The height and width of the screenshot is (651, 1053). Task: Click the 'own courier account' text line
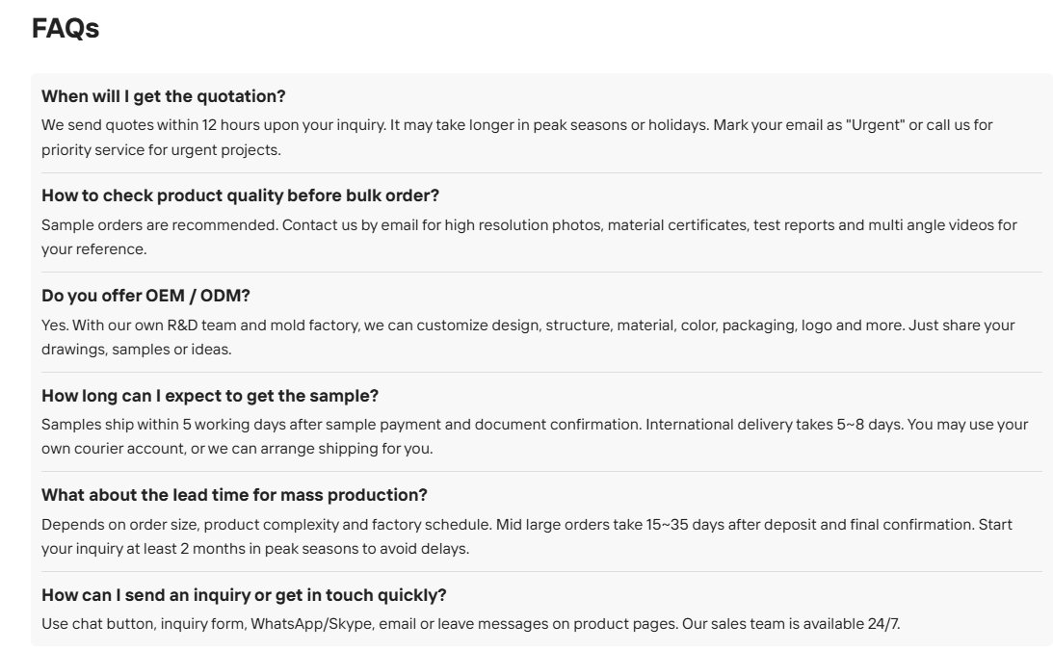coord(237,449)
